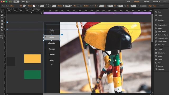The image size is (169, 95).
Task: Click the Effects link in control bar
Action: 60,6
